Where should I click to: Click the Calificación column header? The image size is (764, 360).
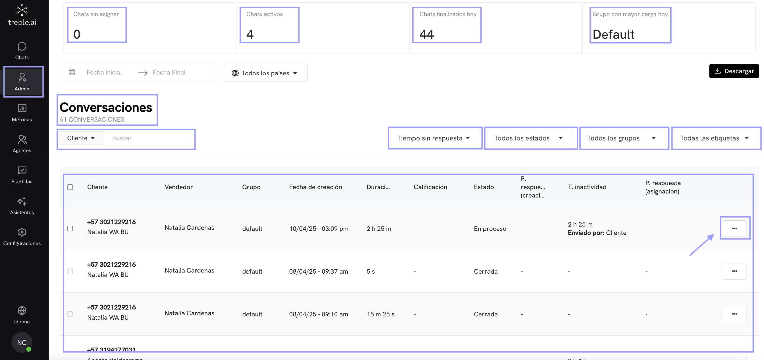[430, 187]
